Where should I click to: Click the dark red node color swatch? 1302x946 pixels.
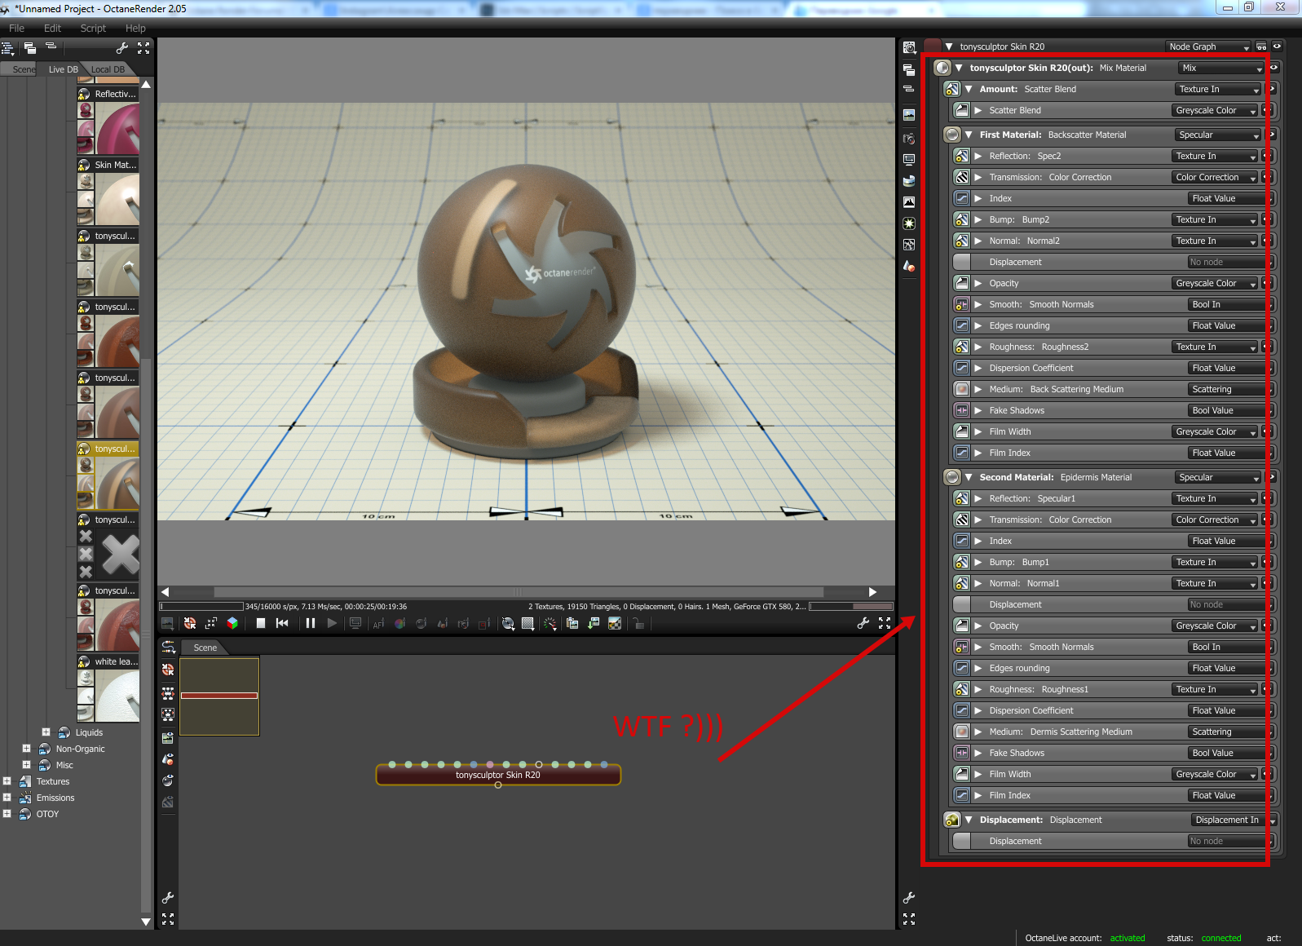(x=933, y=46)
